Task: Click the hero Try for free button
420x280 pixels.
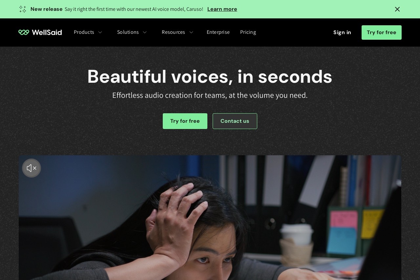Action: point(185,121)
